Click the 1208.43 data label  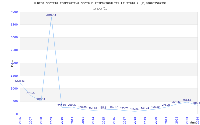[20, 81]
